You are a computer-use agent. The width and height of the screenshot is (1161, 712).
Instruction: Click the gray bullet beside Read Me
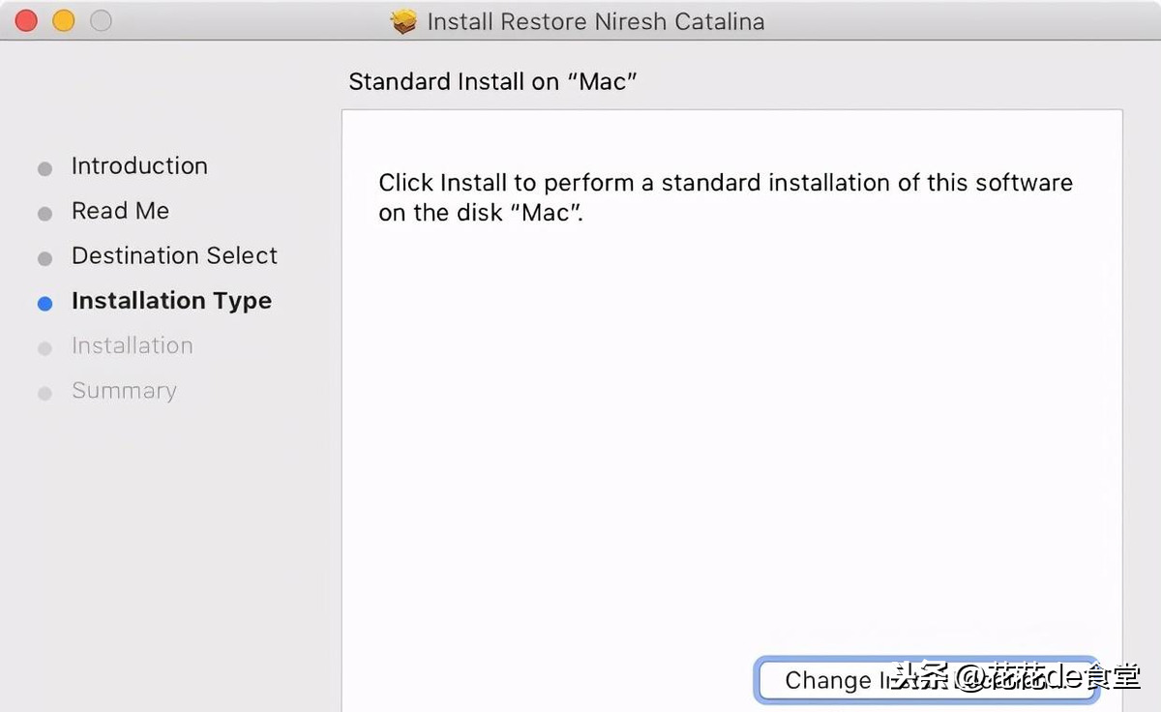[45, 214]
